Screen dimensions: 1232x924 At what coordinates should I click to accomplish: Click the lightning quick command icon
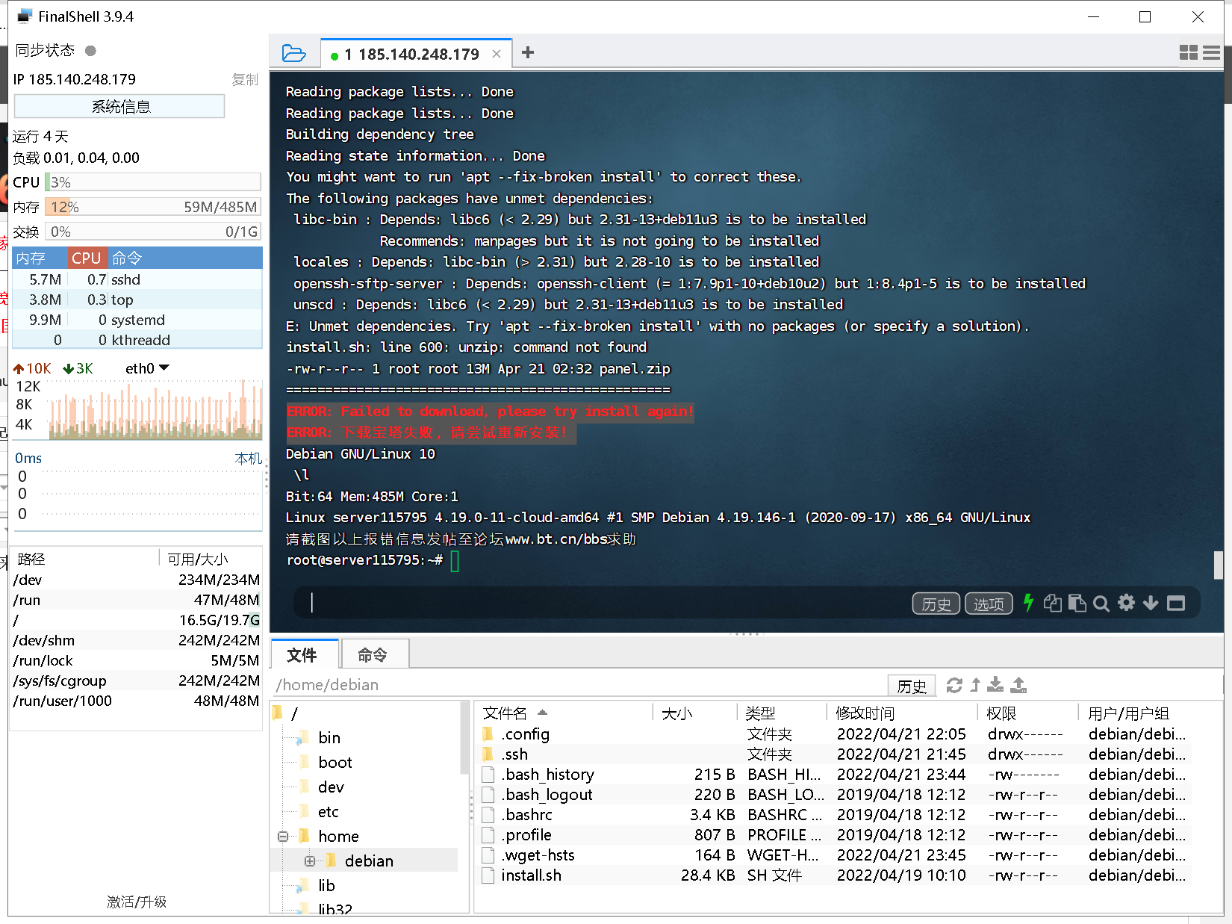pos(1029,603)
